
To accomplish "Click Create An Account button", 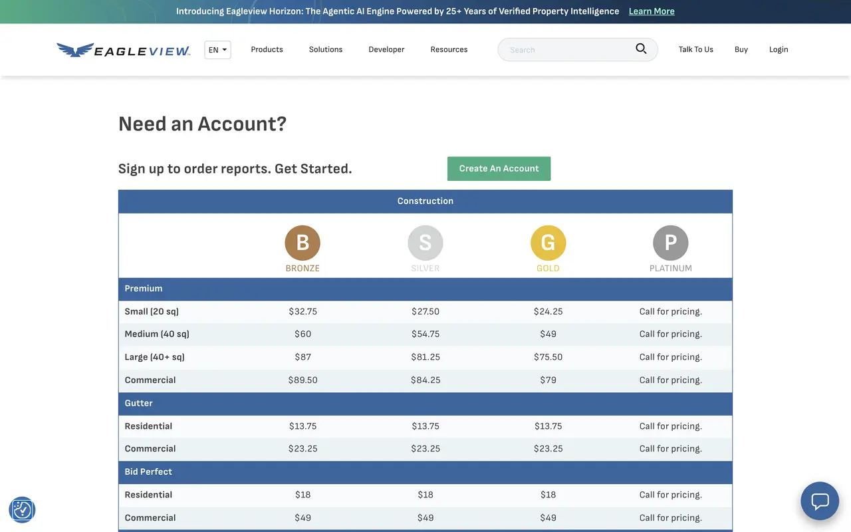I will pyautogui.click(x=499, y=168).
